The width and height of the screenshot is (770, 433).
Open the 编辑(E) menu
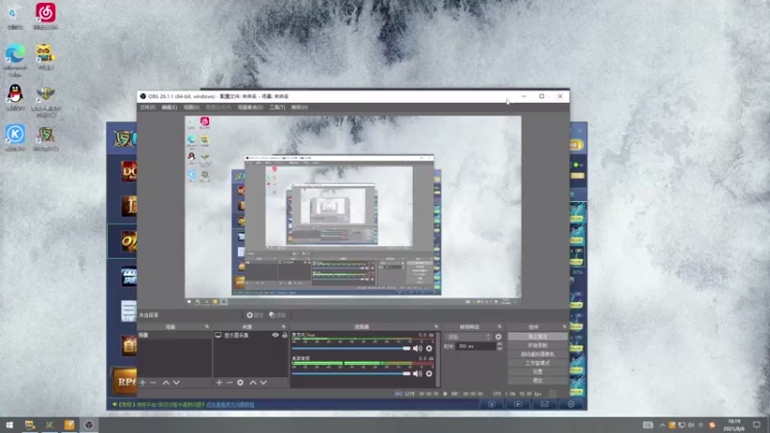(169, 108)
